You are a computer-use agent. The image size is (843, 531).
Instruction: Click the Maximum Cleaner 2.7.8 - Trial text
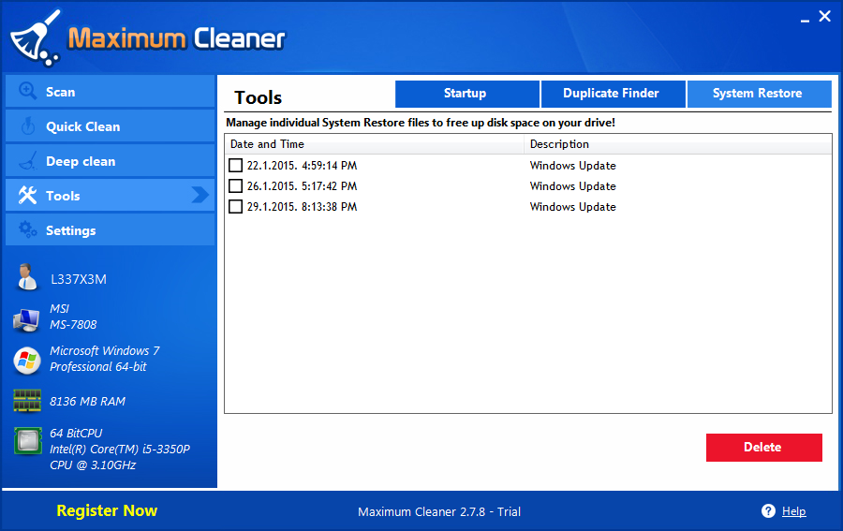(x=439, y=511)
